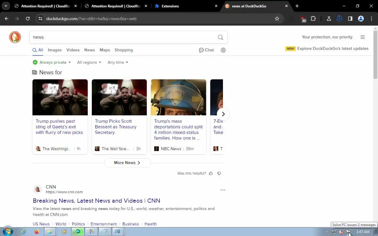Open the hamburger side menu
Screen dimensions: 378x236
[x=363, y=37]
